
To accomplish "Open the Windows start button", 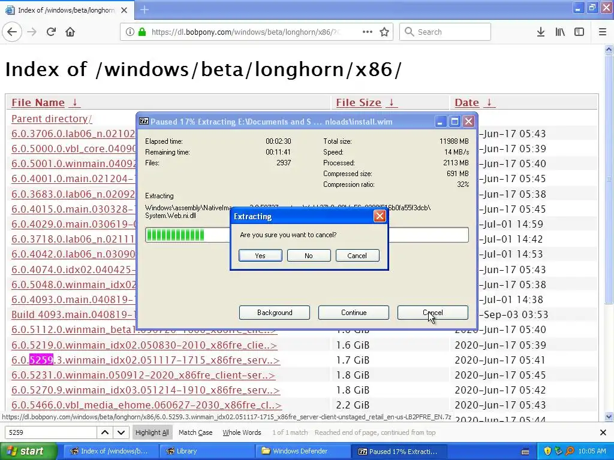I will 29,451.
